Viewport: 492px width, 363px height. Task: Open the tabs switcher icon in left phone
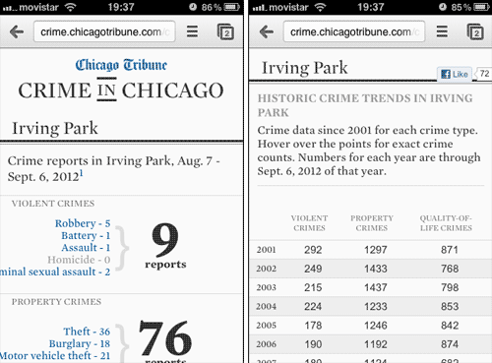click(225, 31)
